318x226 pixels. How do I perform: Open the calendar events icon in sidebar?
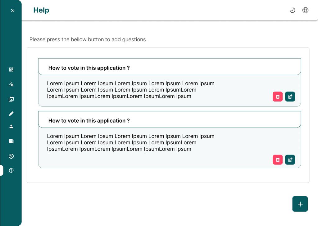[11, 99]
